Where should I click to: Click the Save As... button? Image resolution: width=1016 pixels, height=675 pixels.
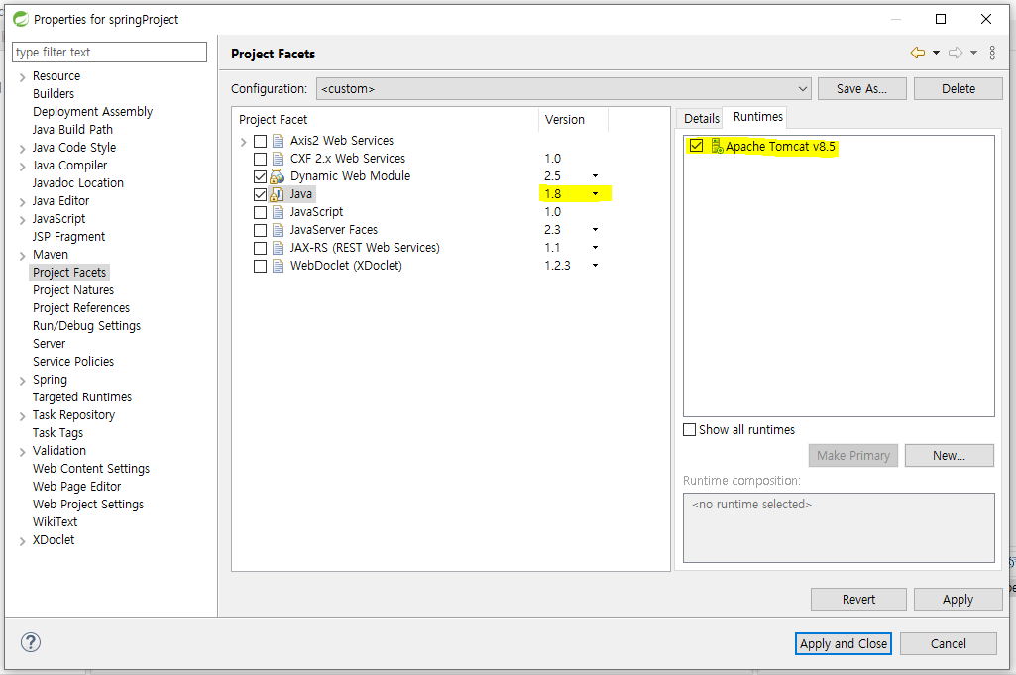click(861, 89)
